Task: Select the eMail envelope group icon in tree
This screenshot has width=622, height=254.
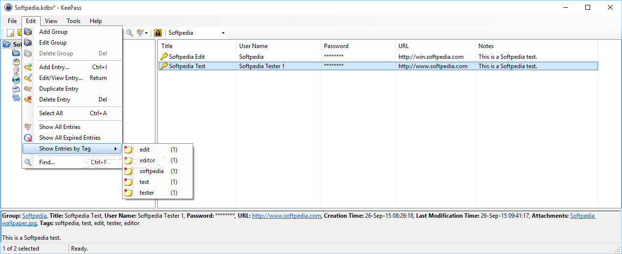Action: pyautogui.click(x=16, y=88)
